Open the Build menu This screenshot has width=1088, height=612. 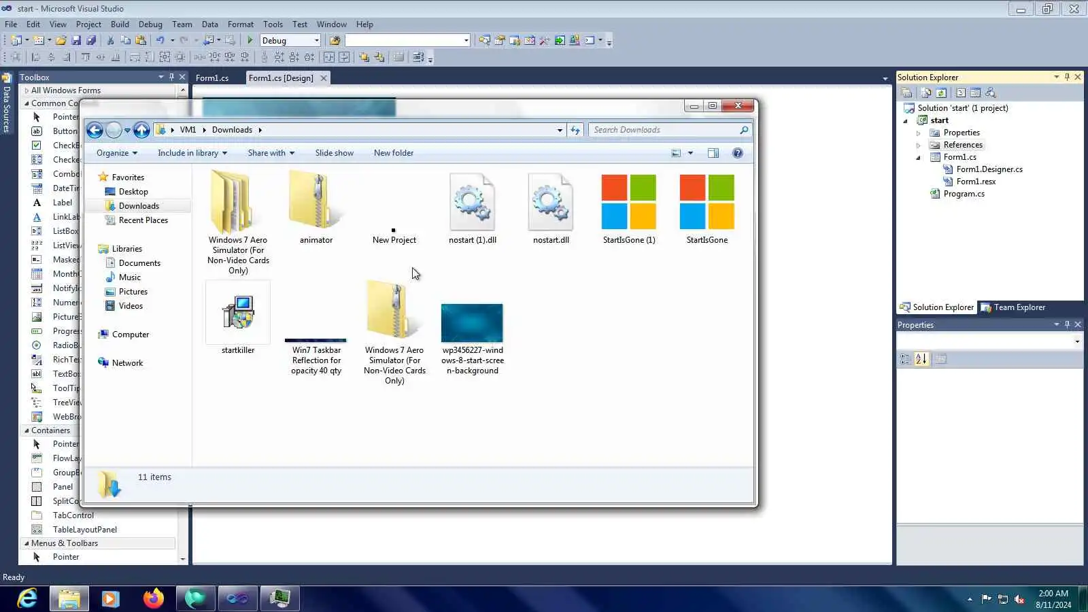[x=120, y=24]
